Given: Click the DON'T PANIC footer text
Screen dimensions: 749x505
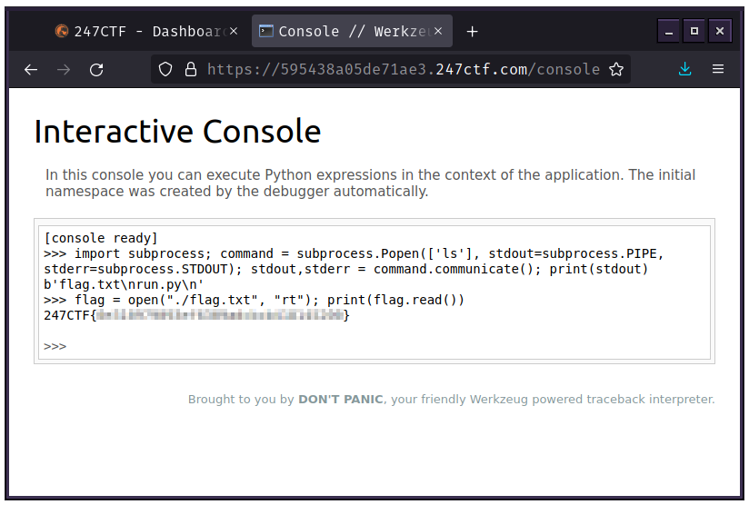Looking at the screenshot, I should tap(341, 400).
